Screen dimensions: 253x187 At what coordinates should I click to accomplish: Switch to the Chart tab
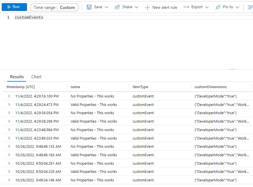(x=36, y=77)
